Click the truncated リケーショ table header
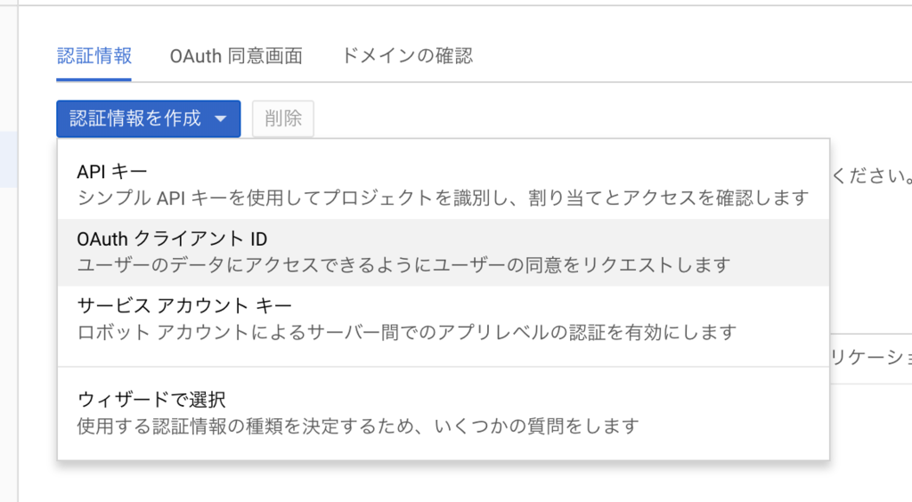Screen dimensions: 912x502 click(x=871, y=357)
